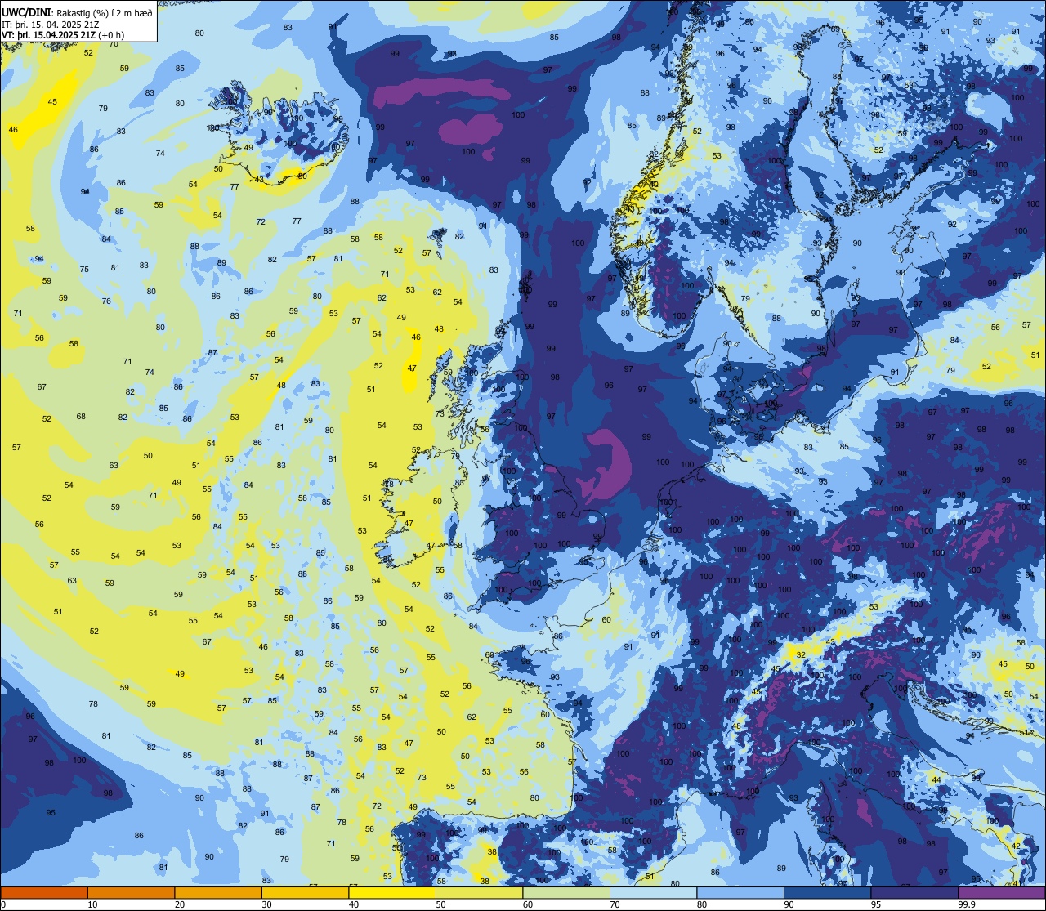1046x911 pixels.
Task: Click the light blue 70–80 legend swatch
Action: click(653, 893)
